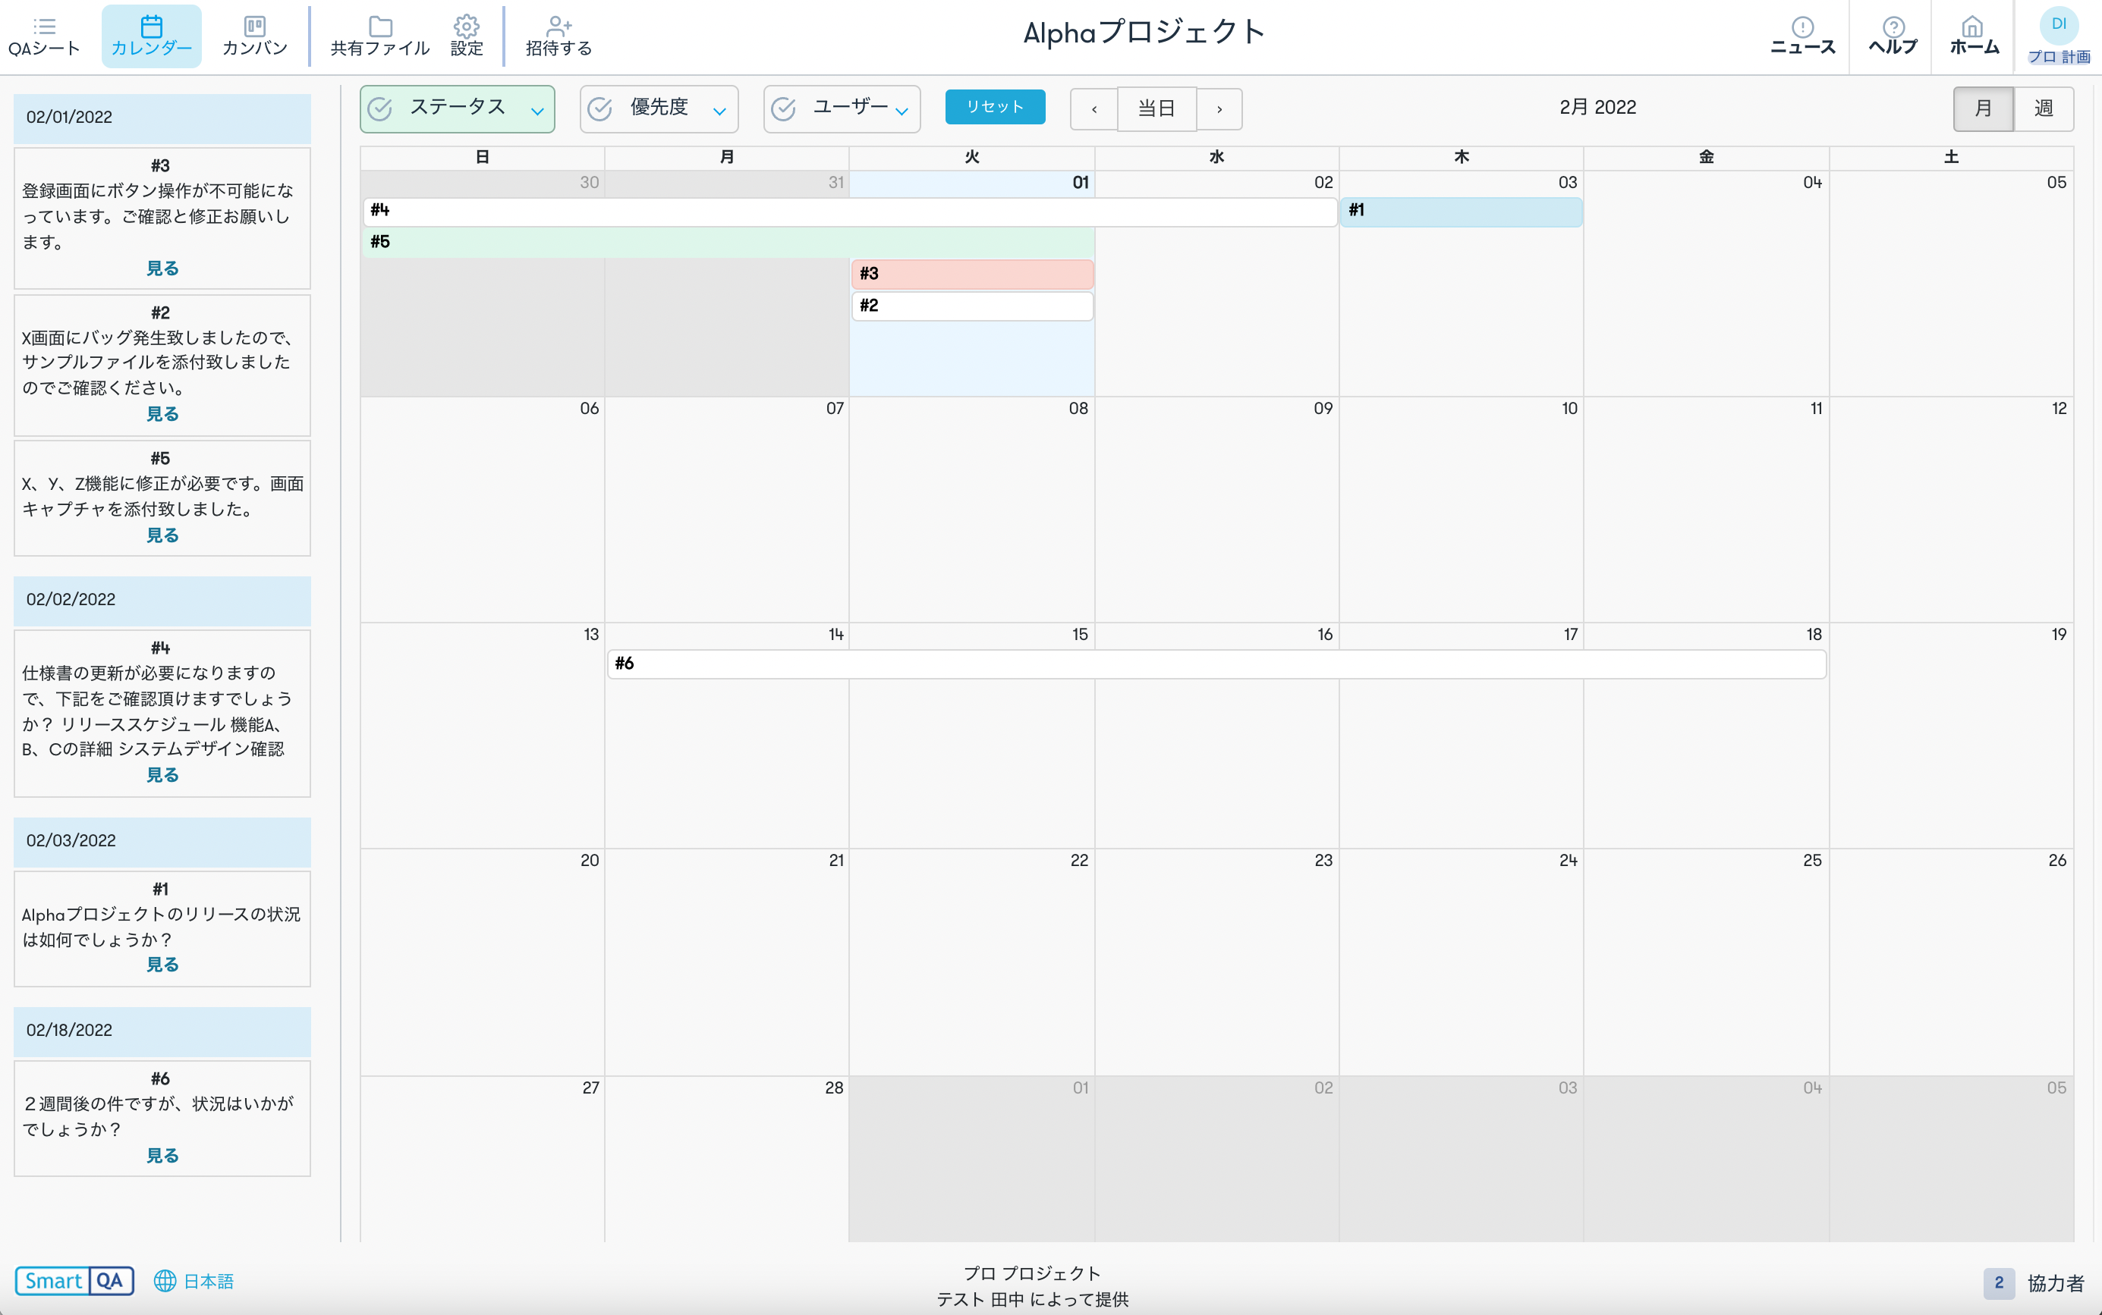
Task: Toggle the 優先度 filter check circle
Action: click(599, 108)
